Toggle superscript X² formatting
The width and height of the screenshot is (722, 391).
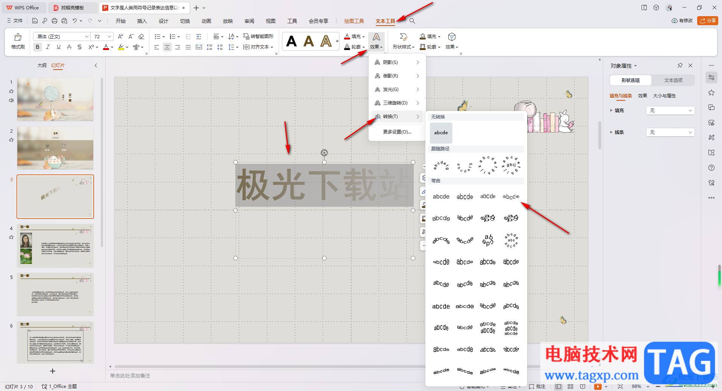[x=91, y=47]
